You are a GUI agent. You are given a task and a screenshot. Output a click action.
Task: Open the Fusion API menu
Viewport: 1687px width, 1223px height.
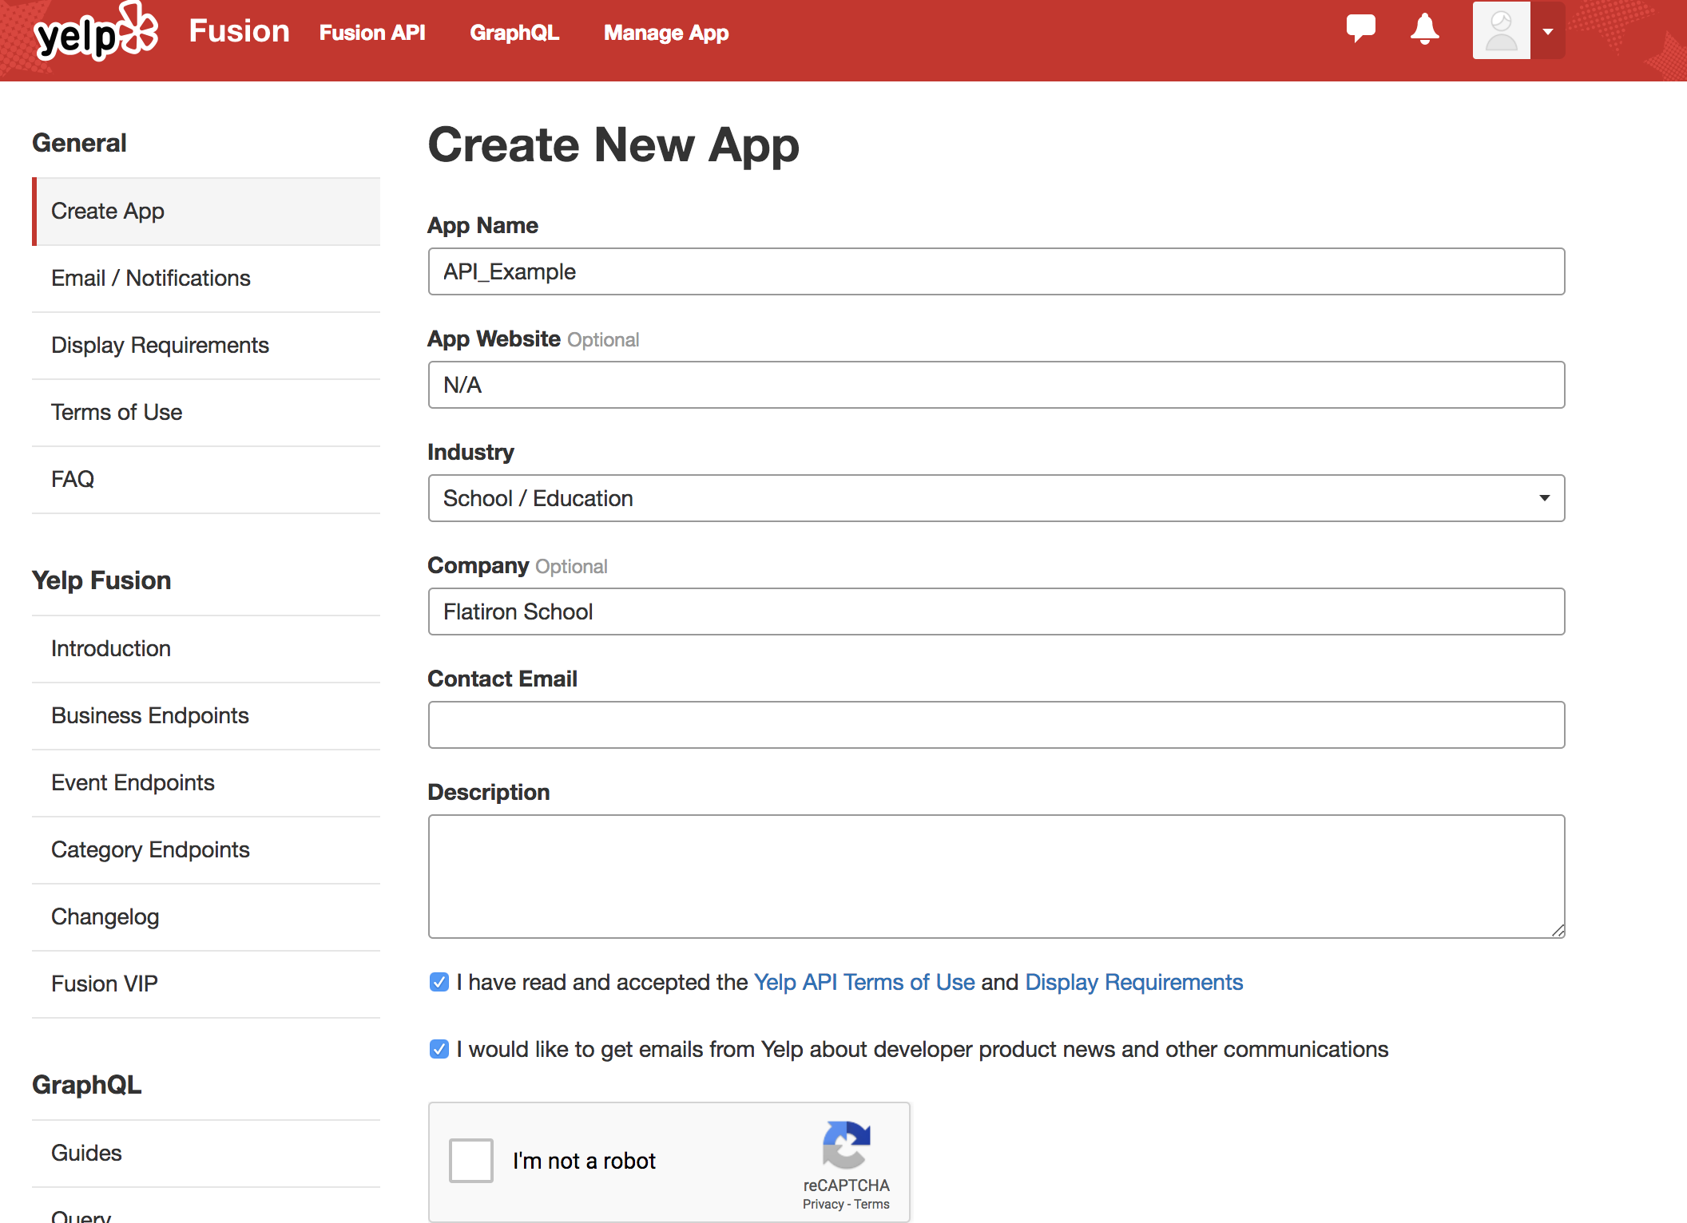pos(372,33)
